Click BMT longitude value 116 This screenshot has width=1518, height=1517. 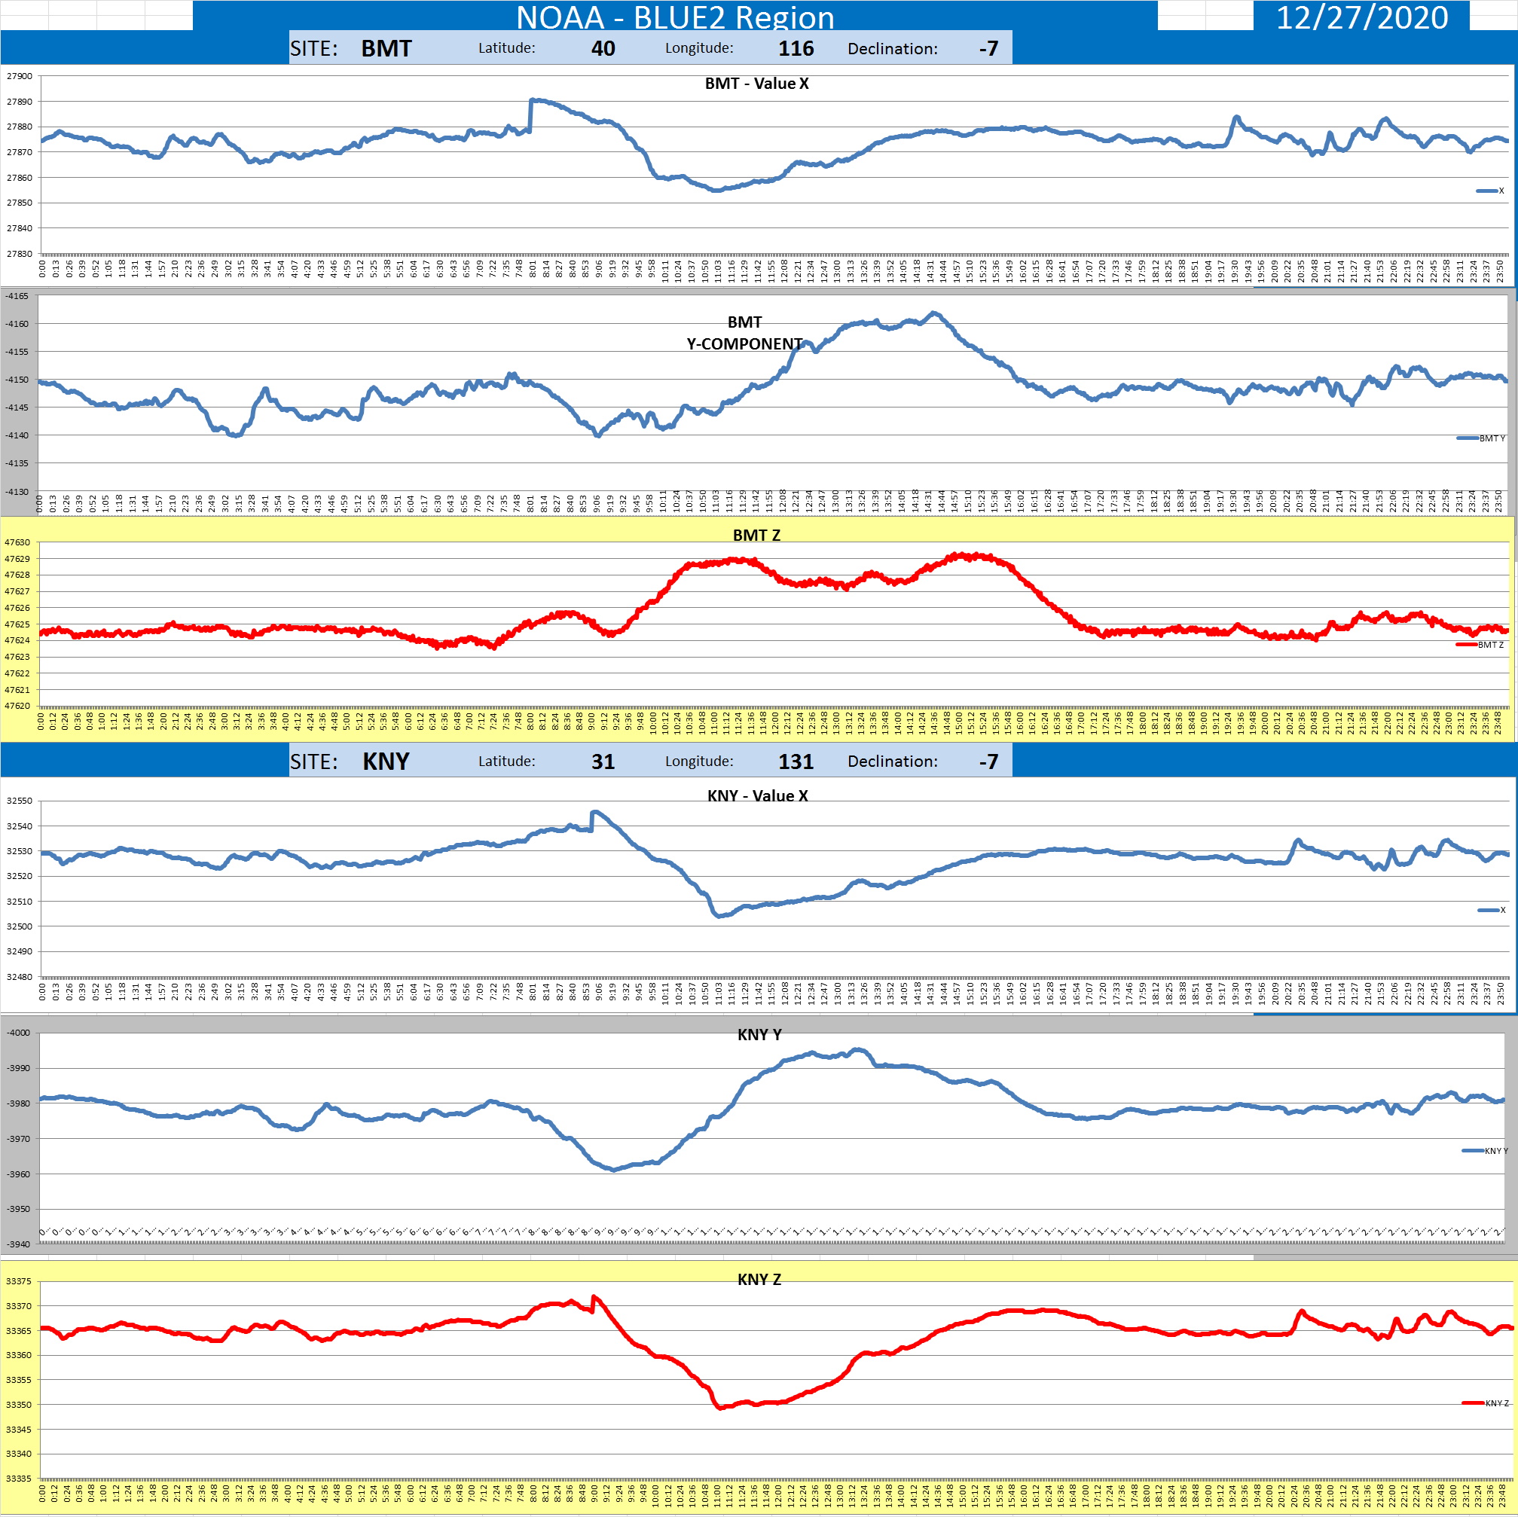[795, 49]
